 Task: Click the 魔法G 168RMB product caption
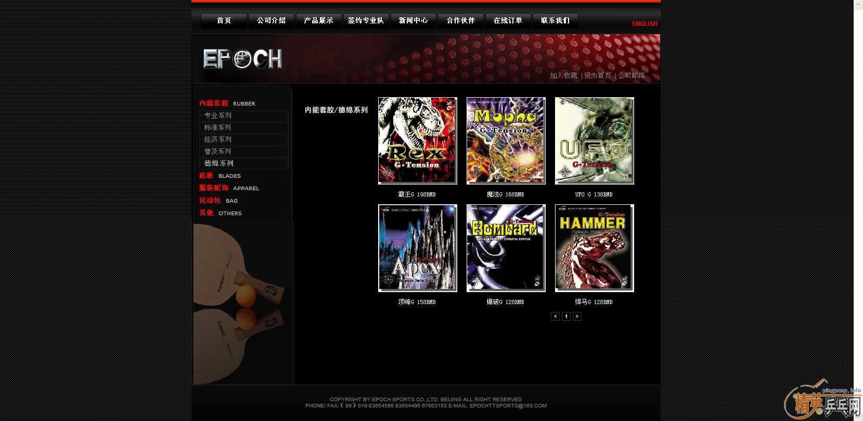click(x=506, y=194)
